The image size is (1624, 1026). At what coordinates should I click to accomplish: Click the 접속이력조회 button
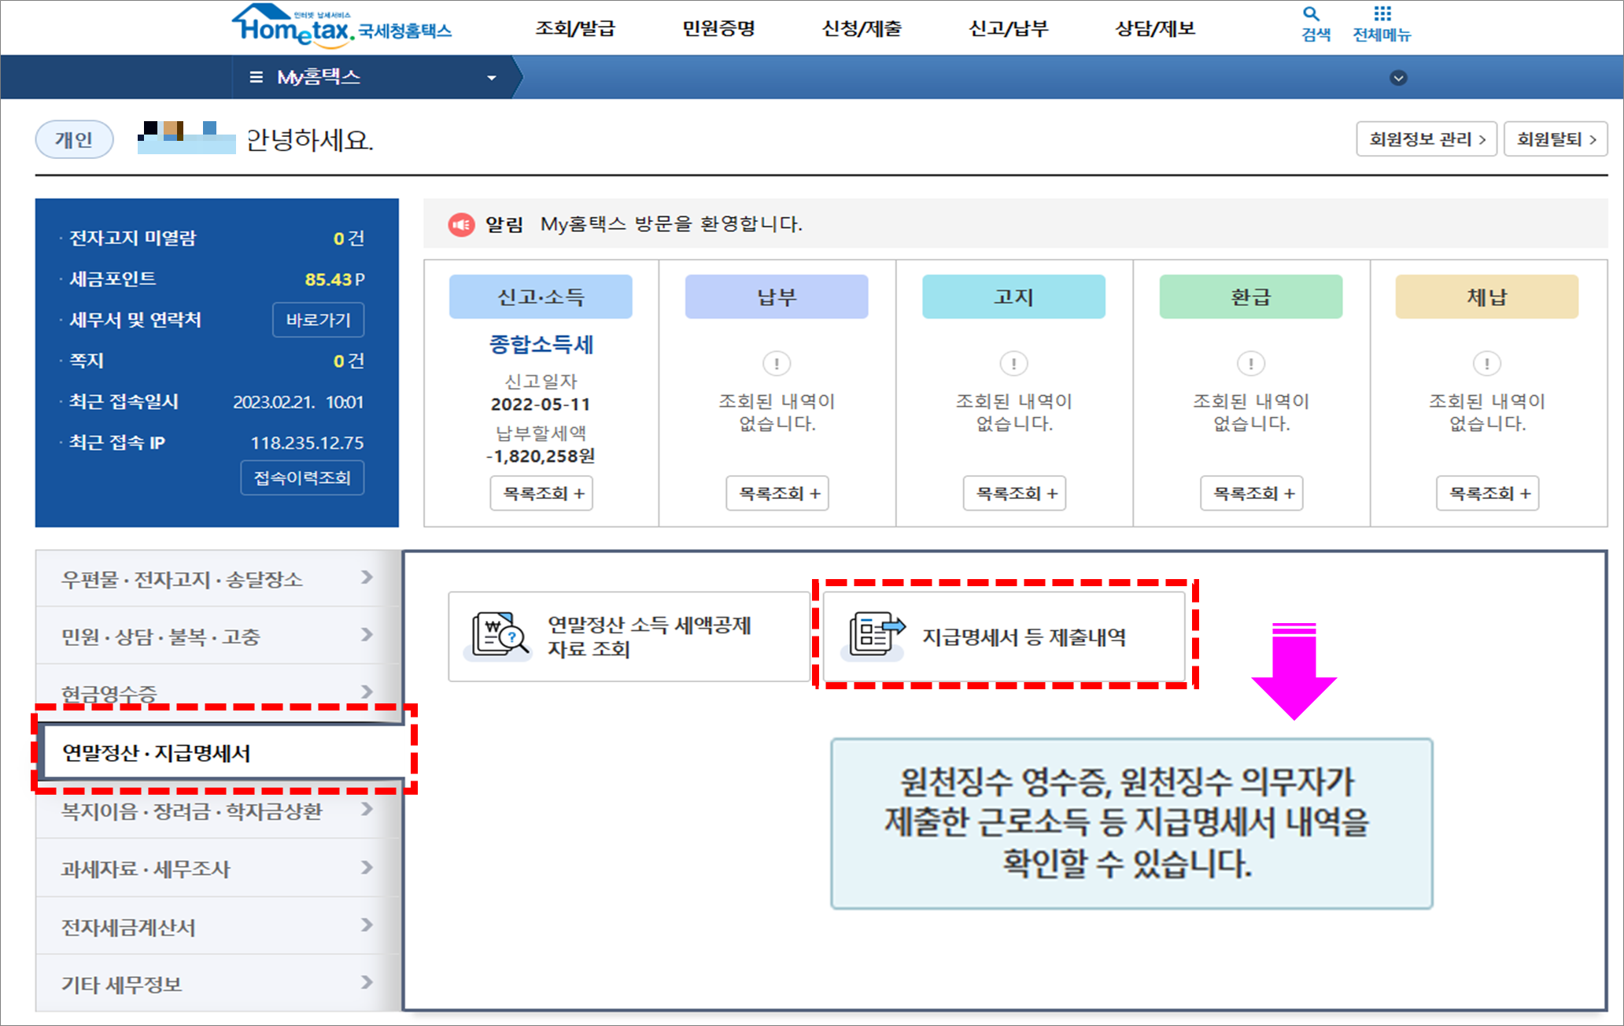click(302, 478)
